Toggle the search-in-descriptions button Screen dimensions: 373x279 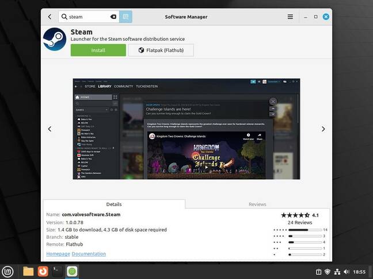pos(125,17)
